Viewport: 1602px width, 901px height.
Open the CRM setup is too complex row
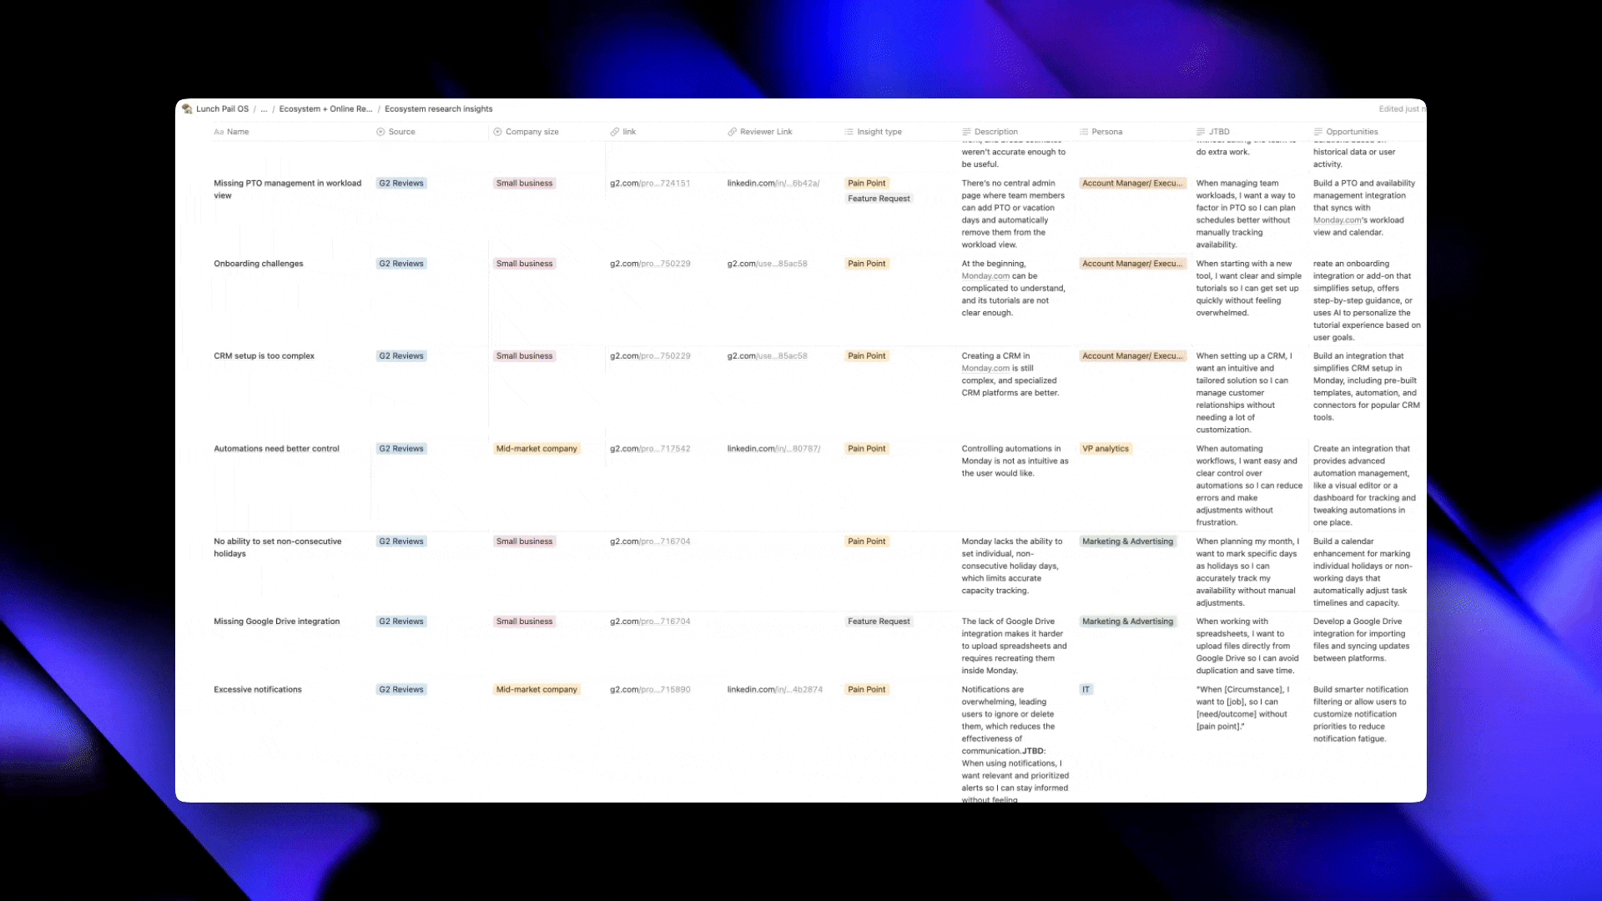[264, 356]
